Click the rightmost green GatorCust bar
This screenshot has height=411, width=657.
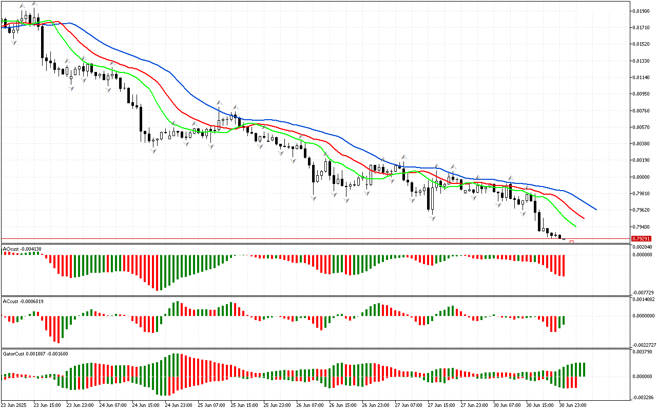coord(584,369)
